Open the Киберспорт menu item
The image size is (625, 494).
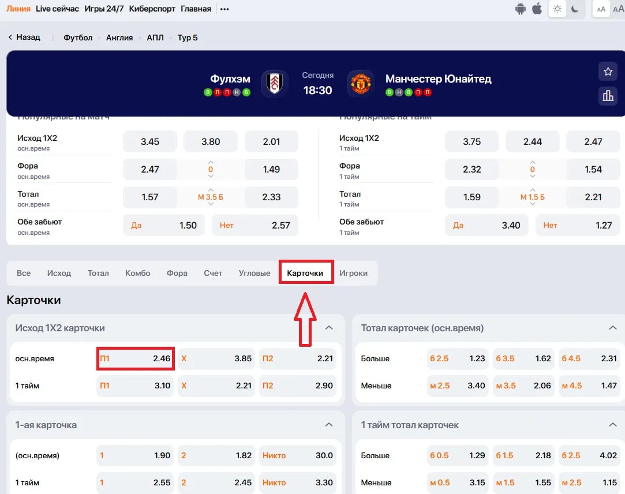[x=152, y=9]
